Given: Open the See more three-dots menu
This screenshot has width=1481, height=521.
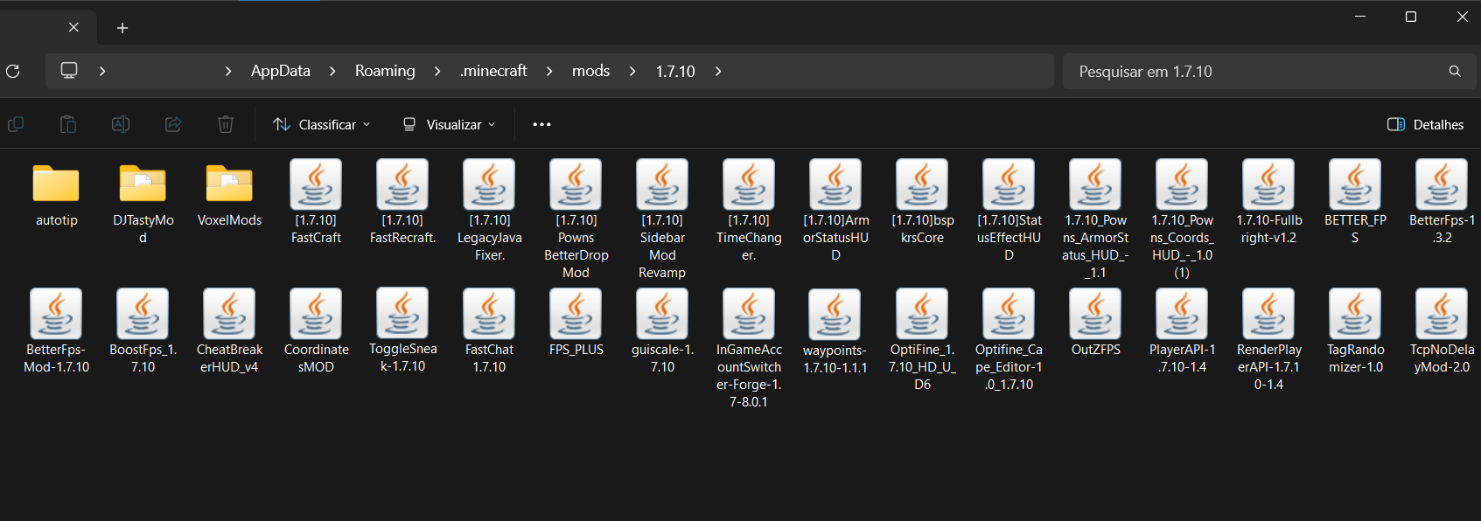Looking at the screenshot, I should 541,124.
